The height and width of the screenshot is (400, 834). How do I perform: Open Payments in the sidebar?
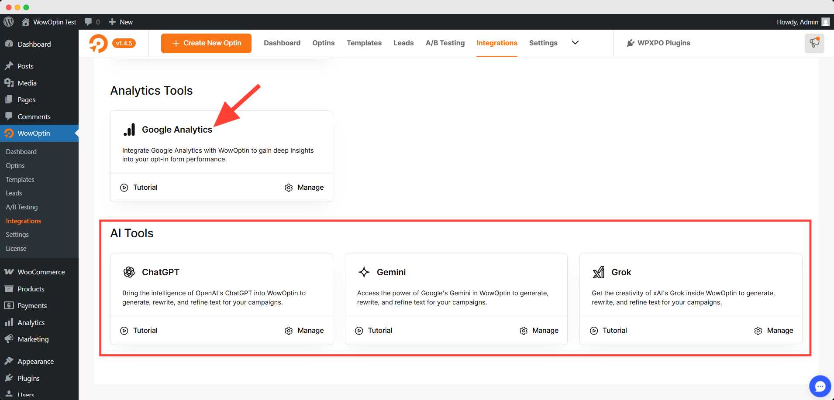coord(39,305)
